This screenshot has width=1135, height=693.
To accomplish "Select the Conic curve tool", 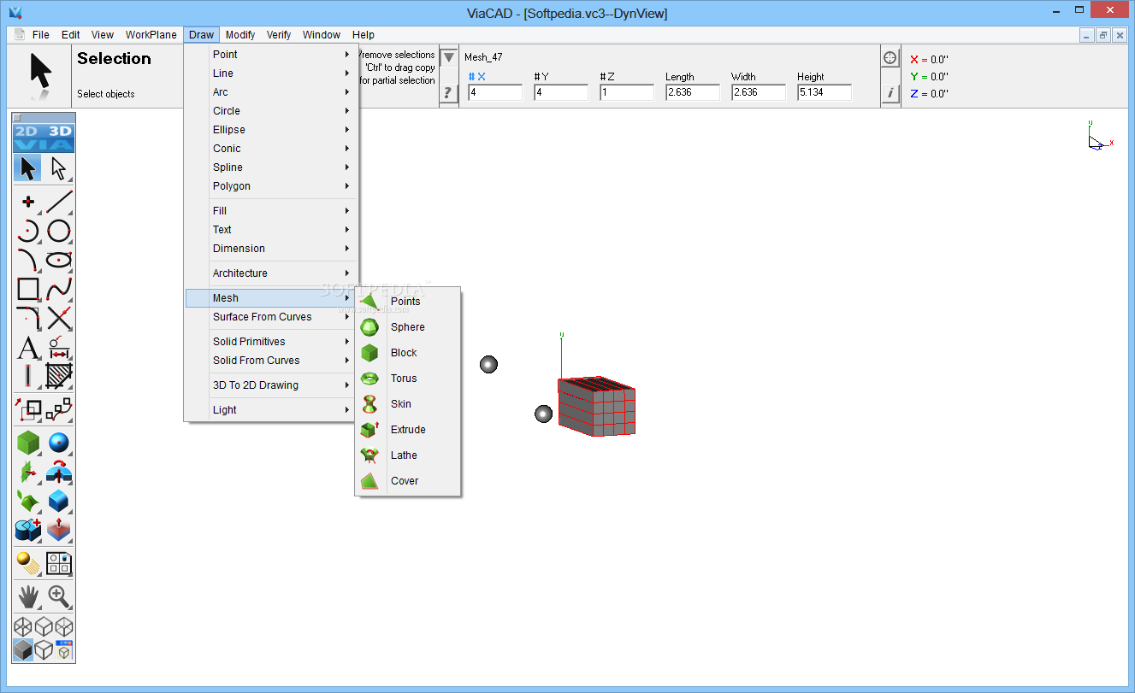I will coord(28,260).
